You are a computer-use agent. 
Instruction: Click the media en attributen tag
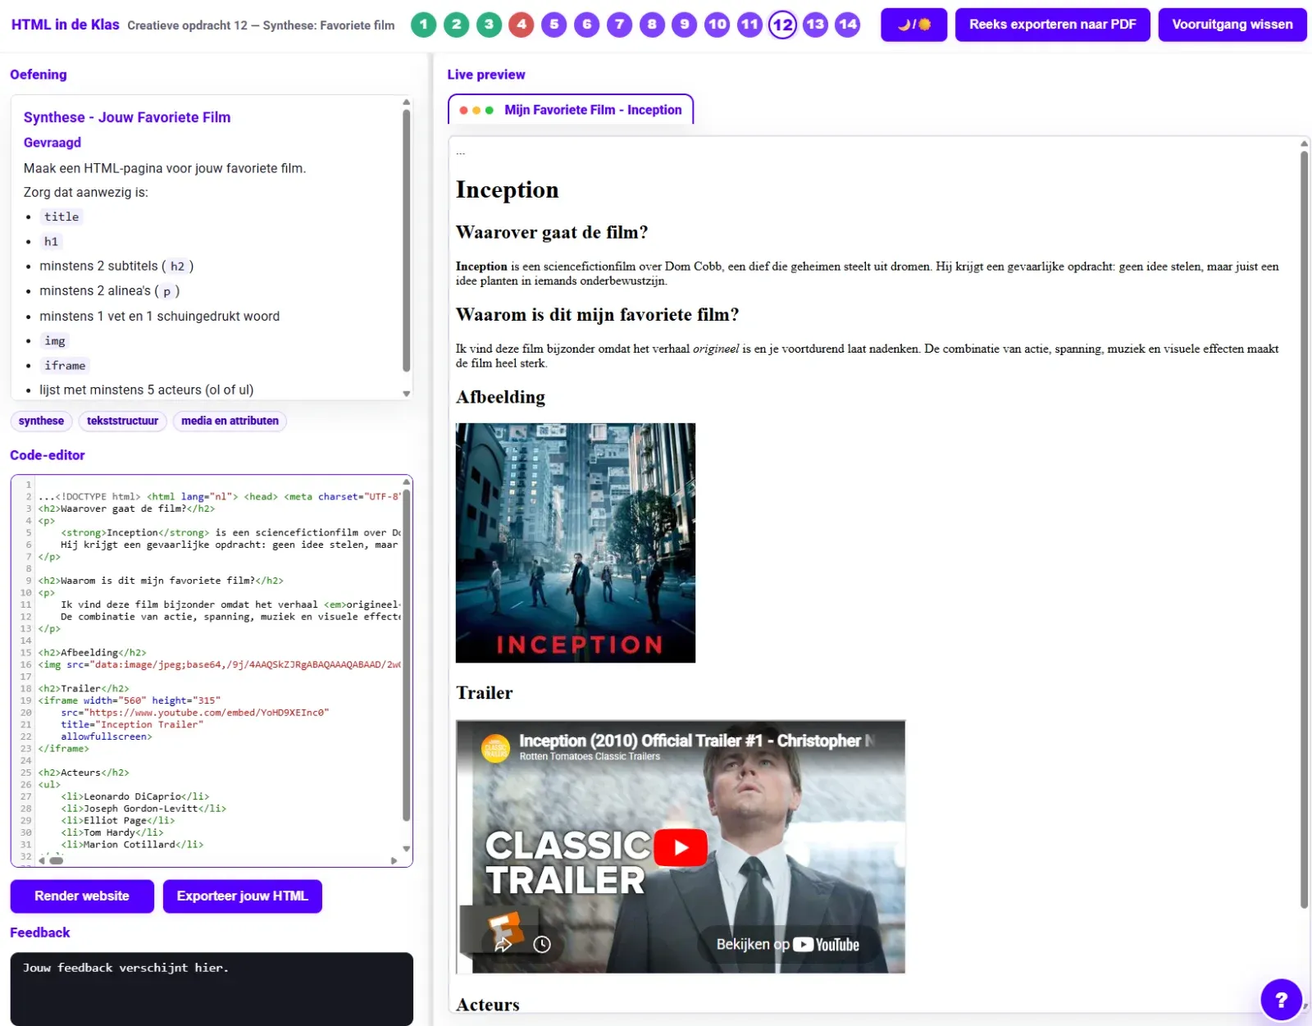point(230,421)
